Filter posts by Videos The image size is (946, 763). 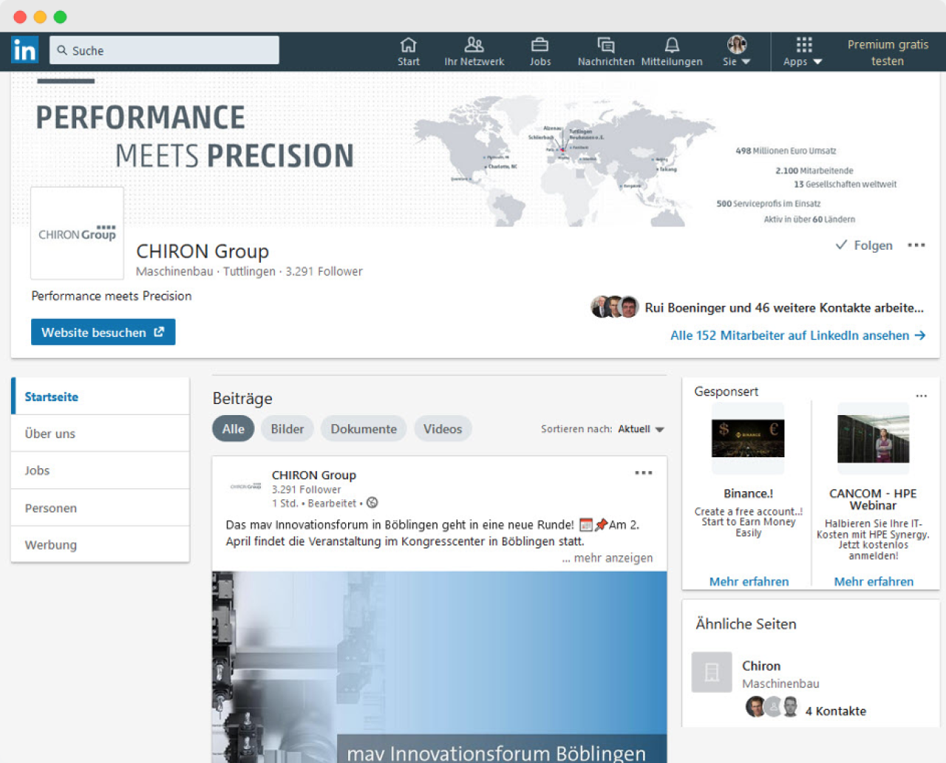point(443,428)
